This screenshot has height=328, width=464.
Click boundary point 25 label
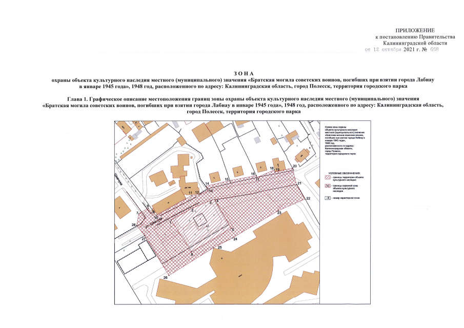[219, 248]
